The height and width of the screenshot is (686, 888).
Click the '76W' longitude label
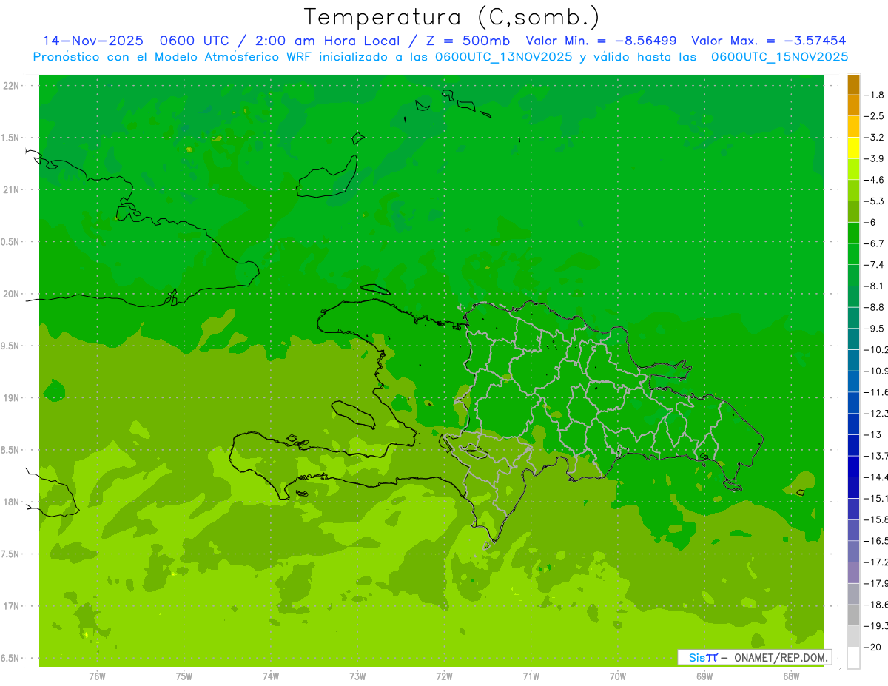tap(97, 676)
